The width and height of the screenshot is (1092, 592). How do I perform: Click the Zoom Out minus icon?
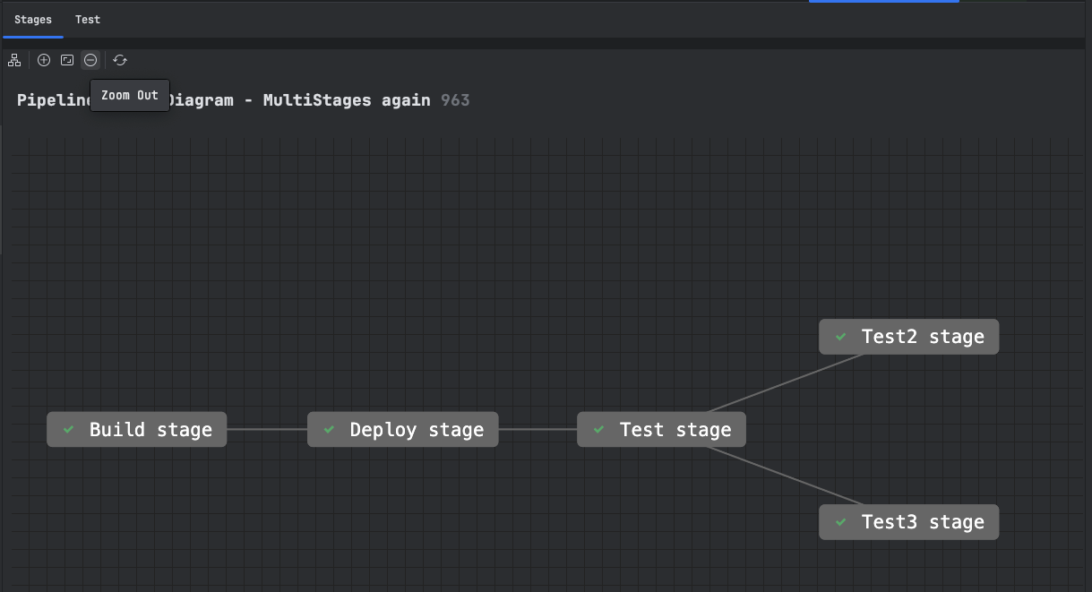click(x=90, y=60)
